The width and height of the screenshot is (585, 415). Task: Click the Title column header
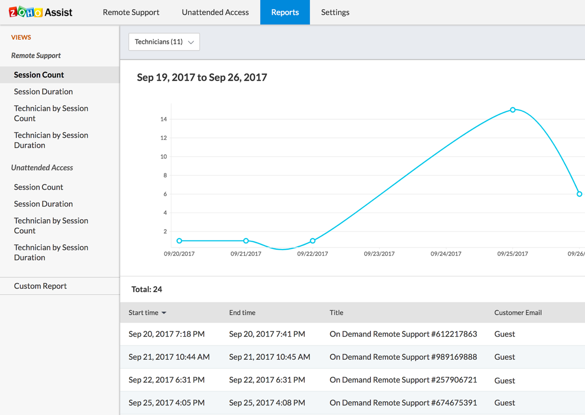336,313
